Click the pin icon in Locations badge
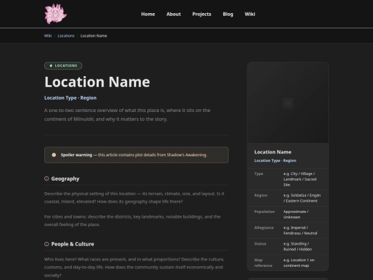The image size is (373, 280). [x=50, y=66]
